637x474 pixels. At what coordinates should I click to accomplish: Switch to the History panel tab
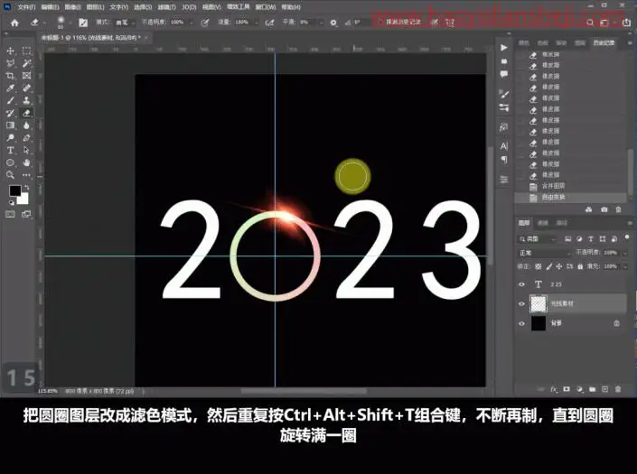pyautogui.click(x=604, y=42)
